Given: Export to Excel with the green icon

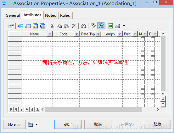Looking at the screenshot, I should tap(110, 26).
